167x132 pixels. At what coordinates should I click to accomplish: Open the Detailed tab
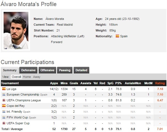click(81, 70)
